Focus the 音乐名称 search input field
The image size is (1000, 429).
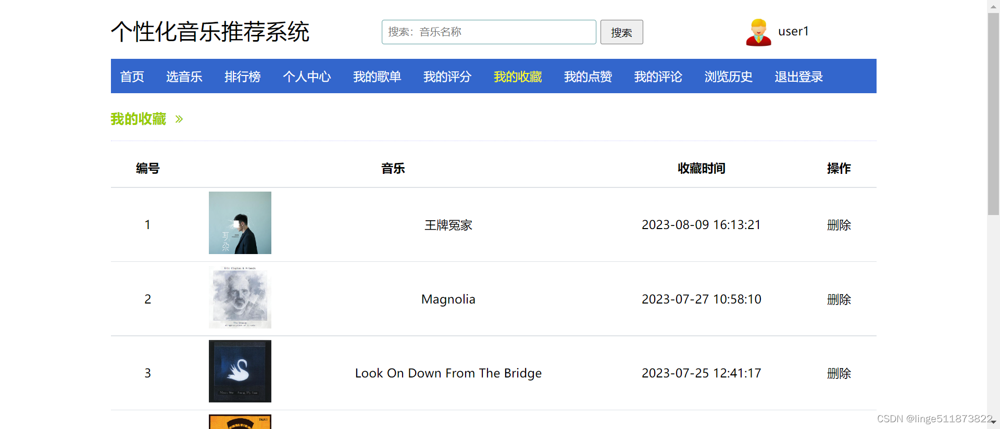pyautogui.click(x=489, y=32)
